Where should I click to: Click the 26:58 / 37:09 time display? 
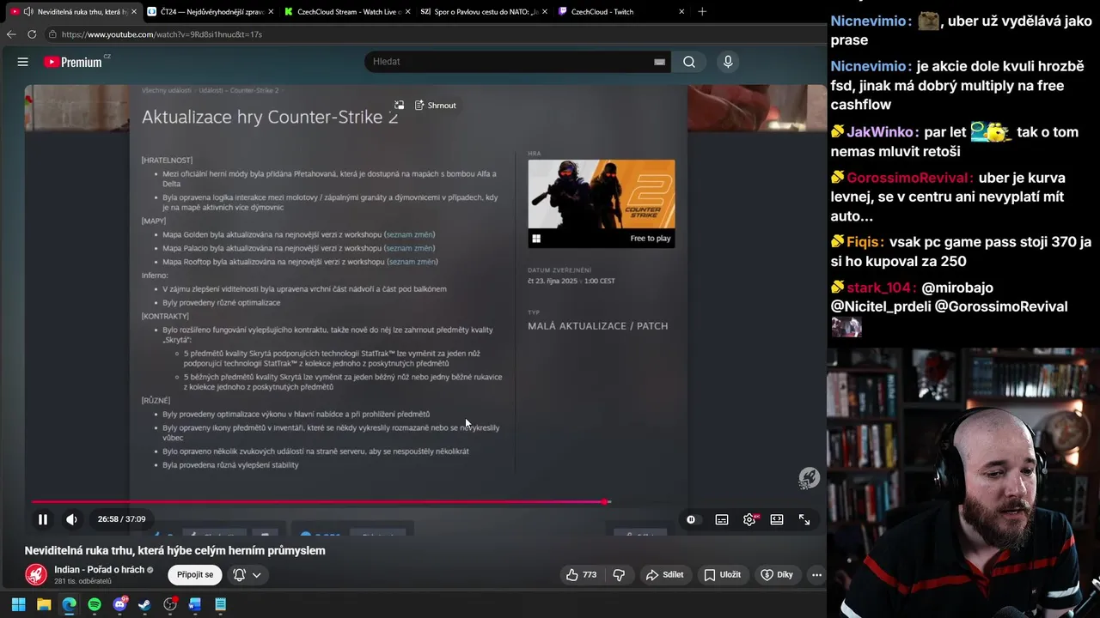(x=121, y=519)
